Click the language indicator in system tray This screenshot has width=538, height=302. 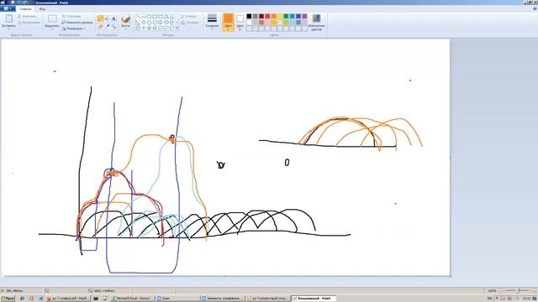[489, 299]
